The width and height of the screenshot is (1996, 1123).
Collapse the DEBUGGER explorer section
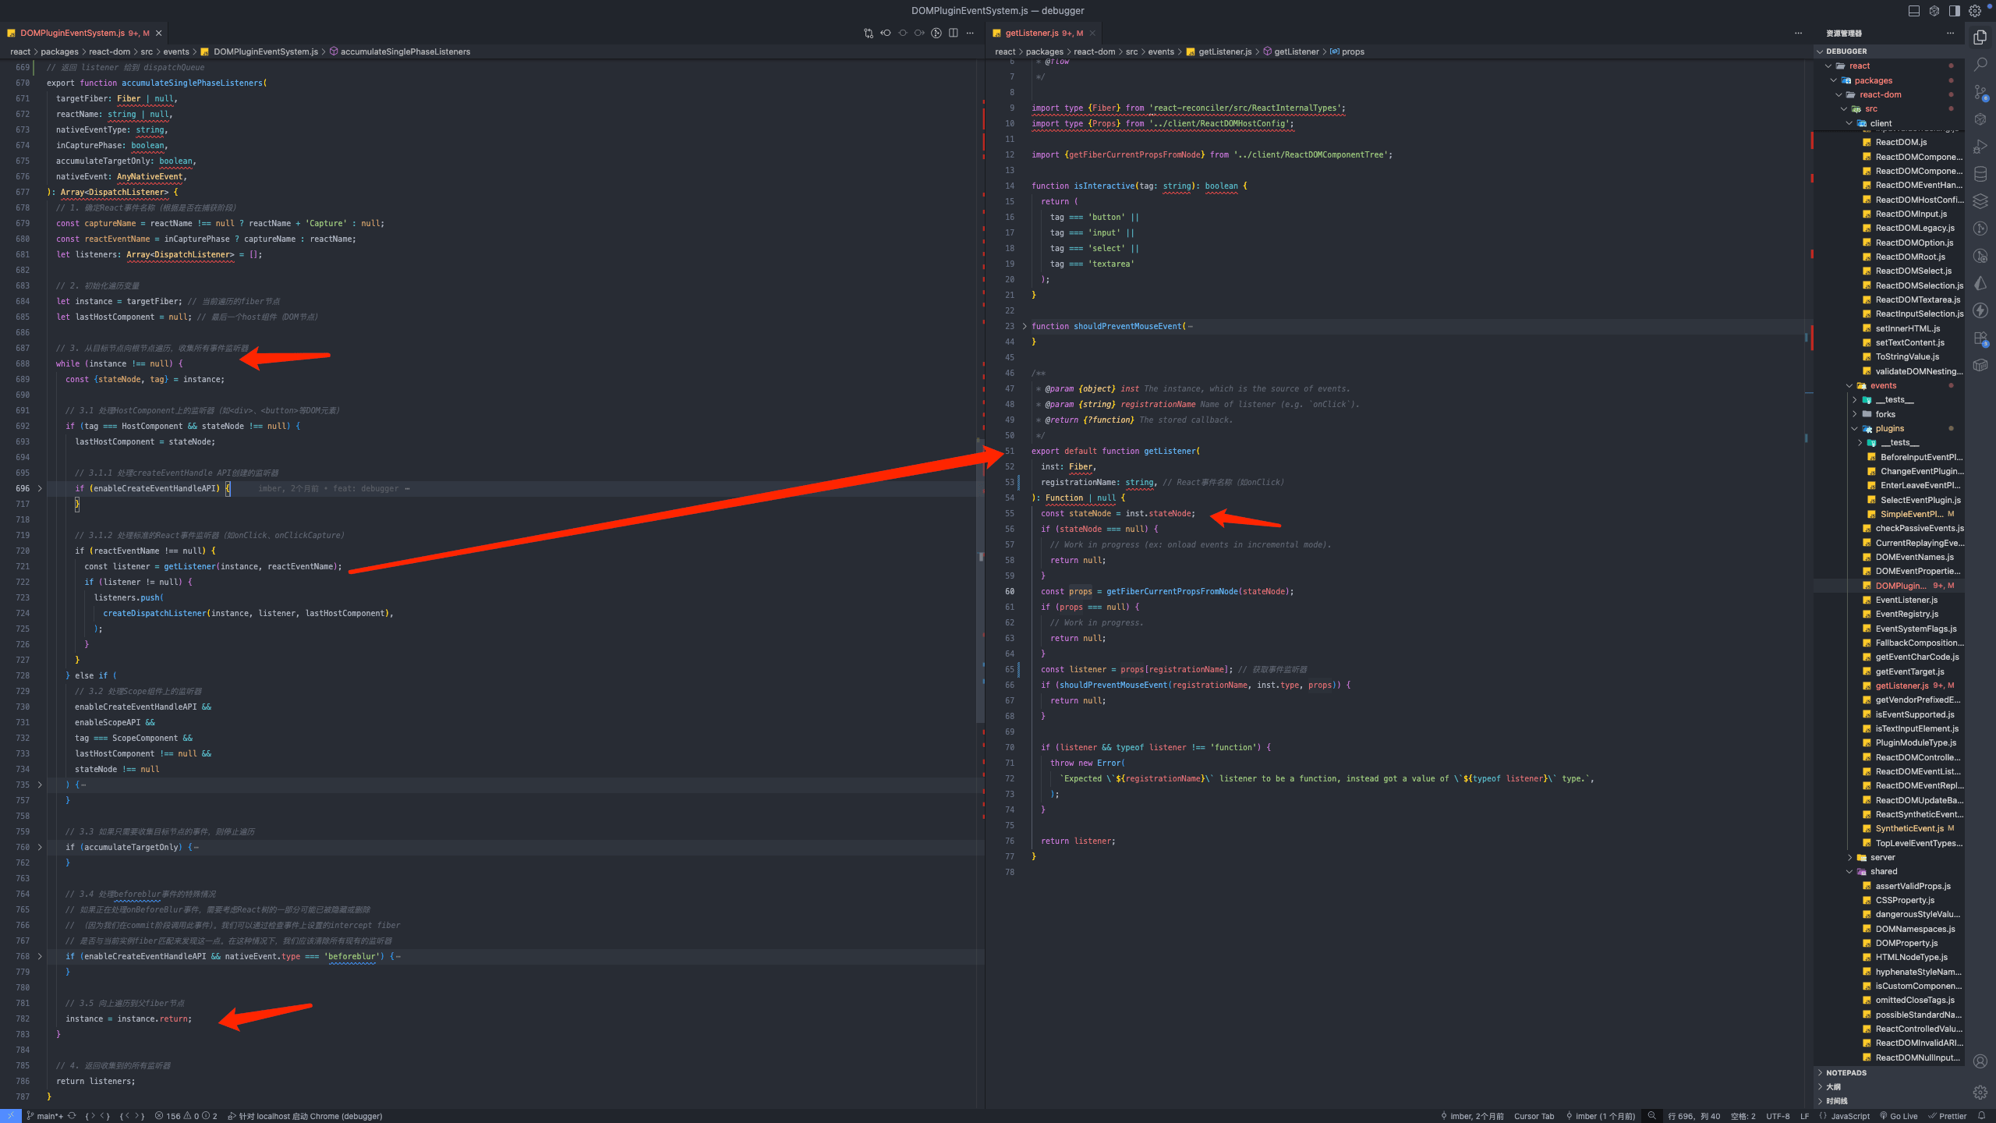pos(1891,51)
